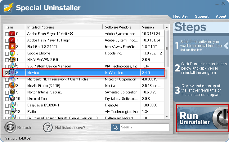This screenshot has height=142, width=229.
Task: Sort by Software Vendors column header
Action: (x=122, y=27)
